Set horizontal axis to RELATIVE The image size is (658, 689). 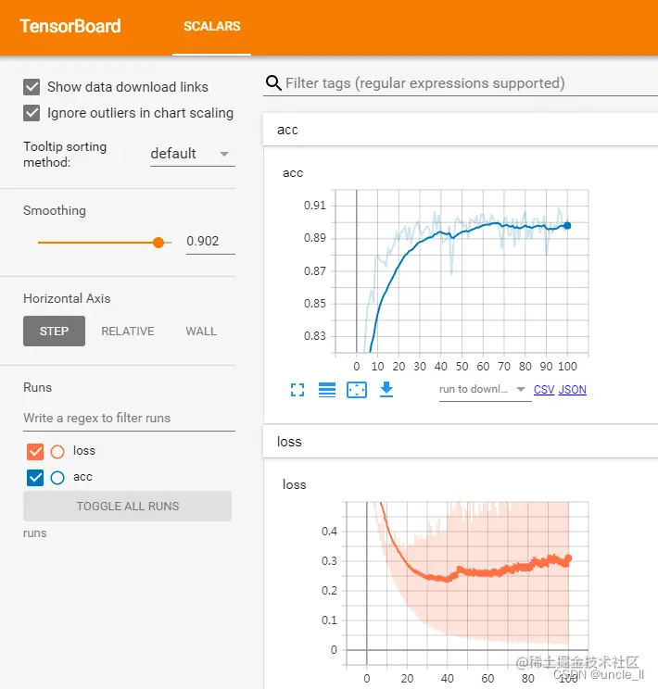(128, 331)
